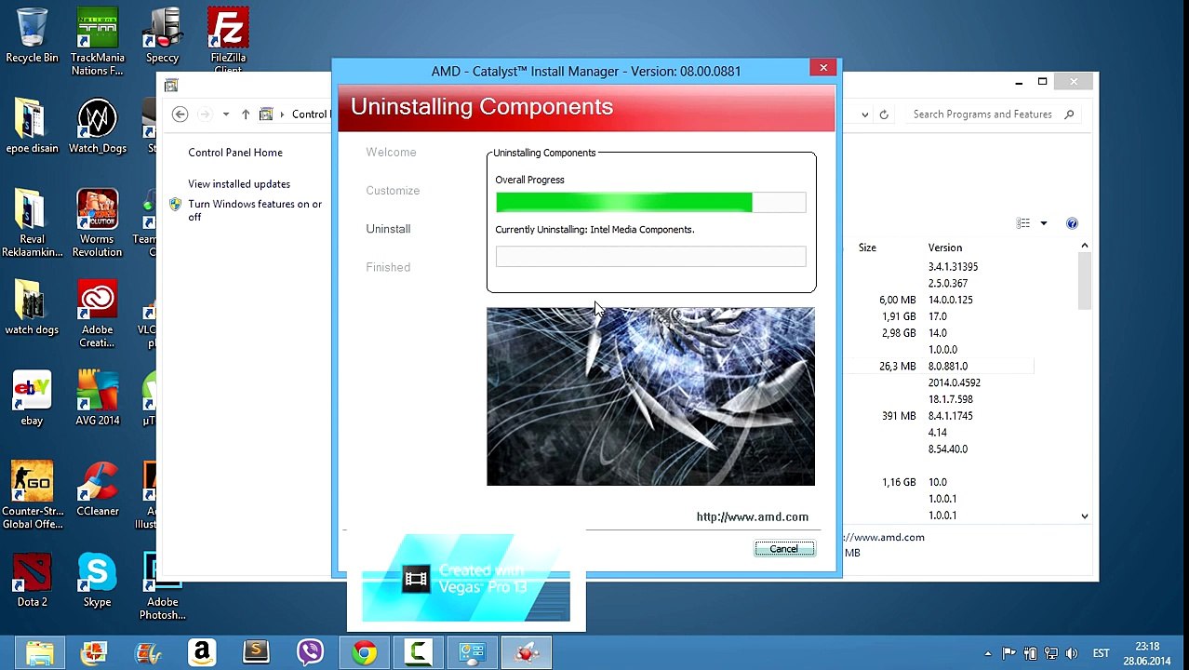This screenshot has width=1189, height=670.
Task: Open Camtasia from taskbar
Action: point(418,652)
